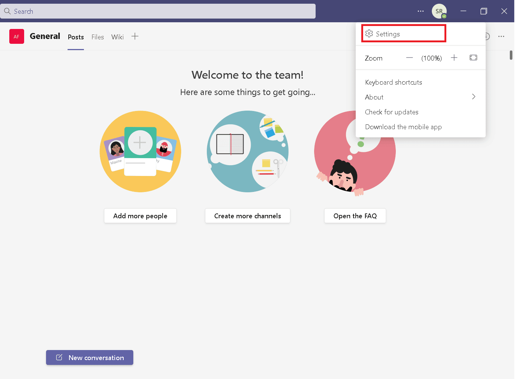Switch to the Files tab

tap(98, 37)
